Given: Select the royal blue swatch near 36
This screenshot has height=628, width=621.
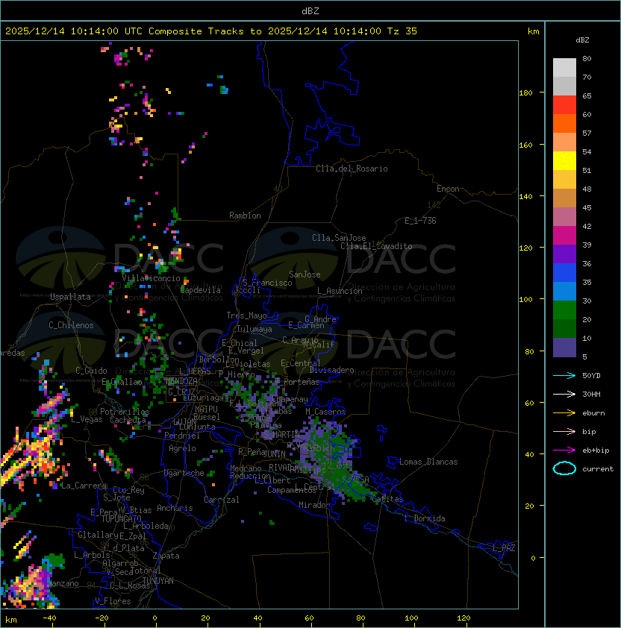Looking at the screenshot, I should (x=564, y=273).
